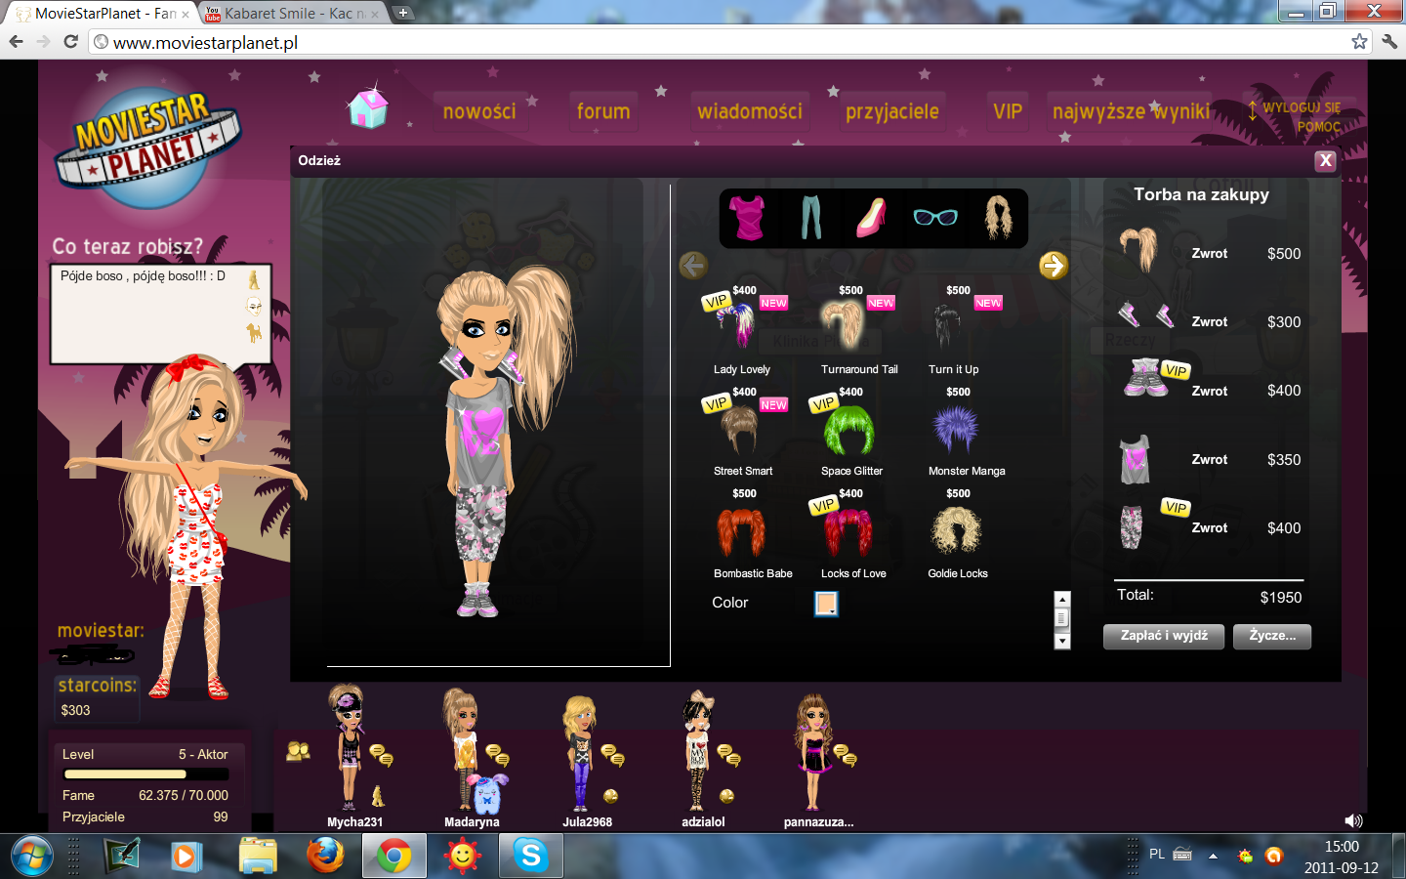Open friend Madaryna avatar
Image resolution: width=1406 pixels, height=879 pixels.
(x=461, y=748)
